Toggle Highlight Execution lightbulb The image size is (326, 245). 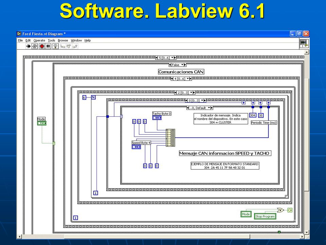click(x=55, y=46)
